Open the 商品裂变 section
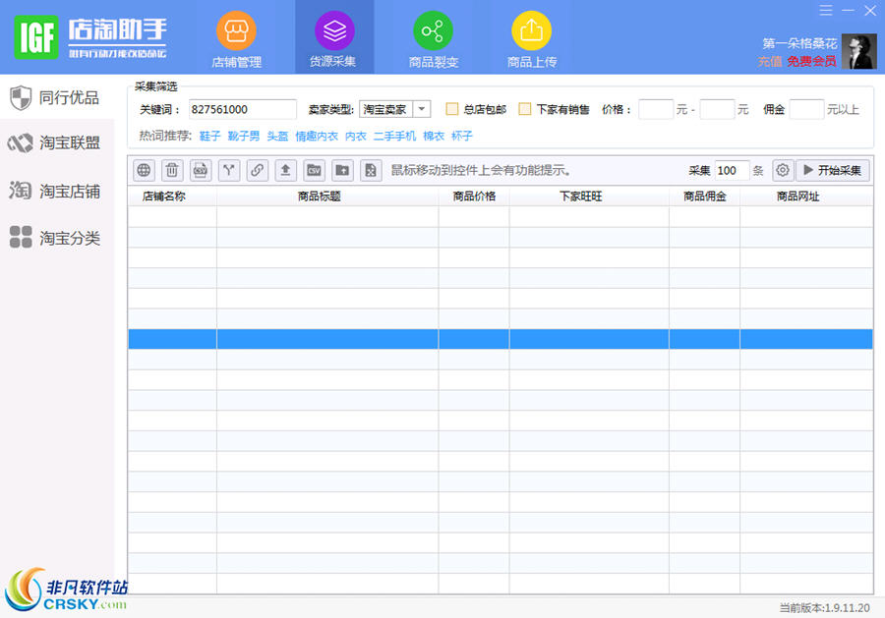This screenshot has height=618, width=885. (433, 39)
